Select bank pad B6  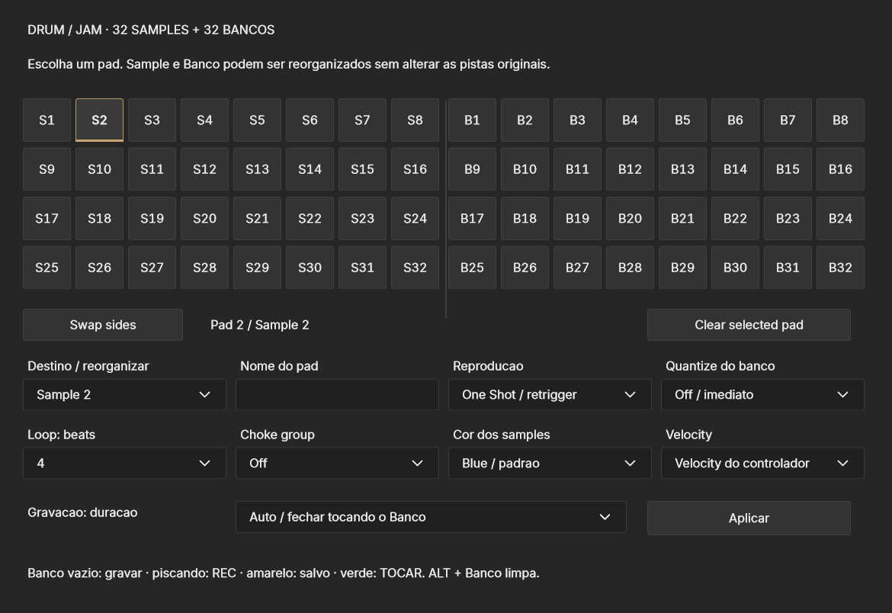click(x=735, y=120)
